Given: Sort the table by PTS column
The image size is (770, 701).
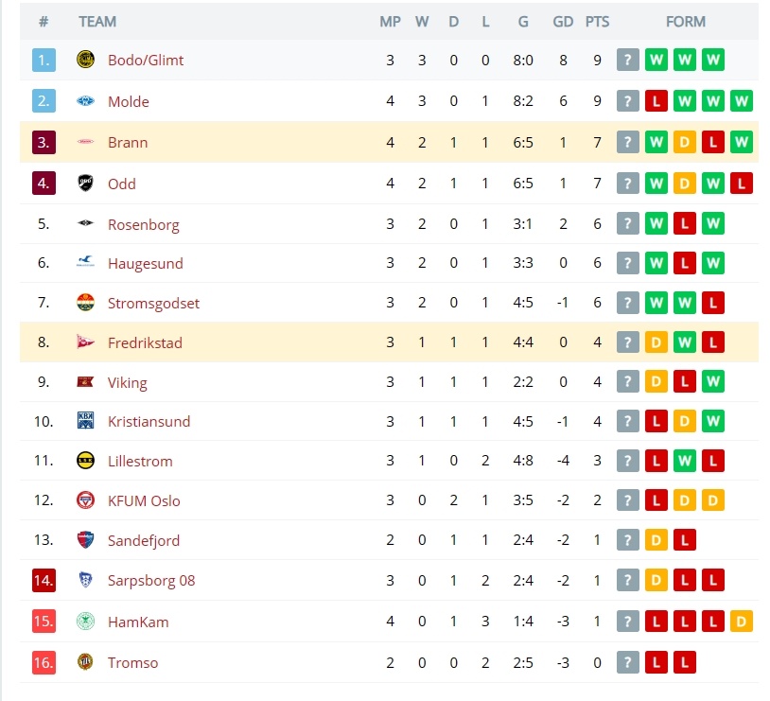Looking at the screenshot, I should (x=597, y=22).
